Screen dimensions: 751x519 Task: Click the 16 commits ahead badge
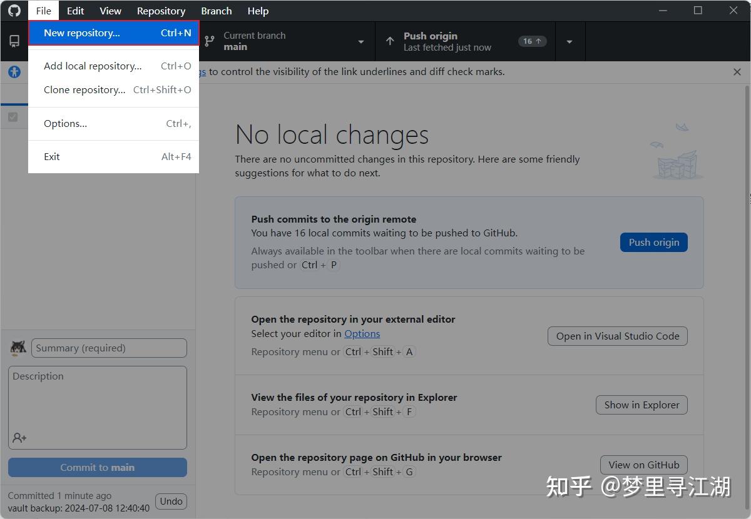[531, 41]
